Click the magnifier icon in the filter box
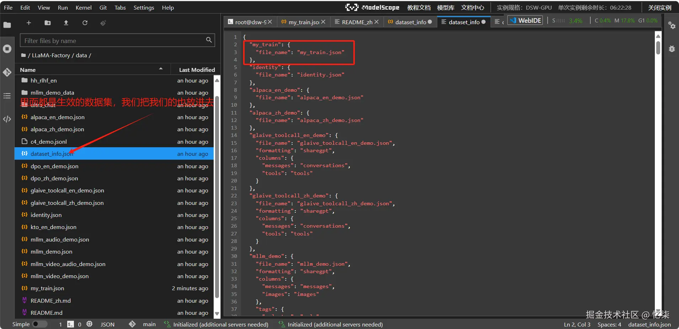Image resolution: width=679 pixels, height=329 pixels. (x=209, y=40)
